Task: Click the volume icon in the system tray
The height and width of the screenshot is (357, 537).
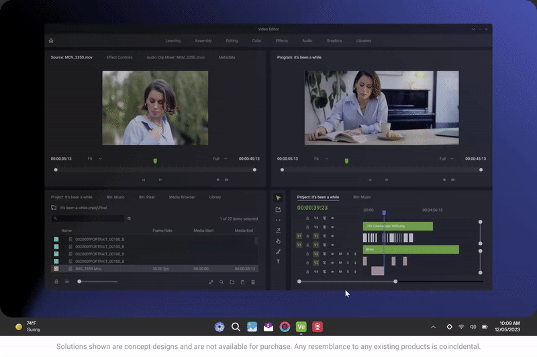Action: click(x=473, y=327)
